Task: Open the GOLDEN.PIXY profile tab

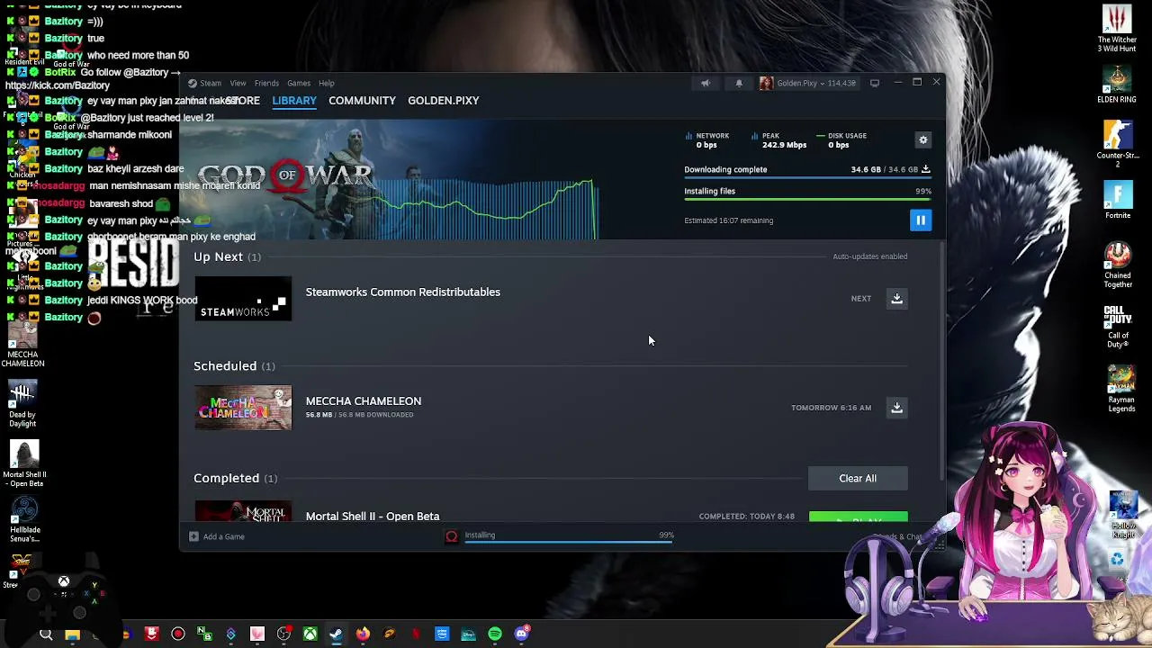Action: pyautogui.click(x=443, y=101)
